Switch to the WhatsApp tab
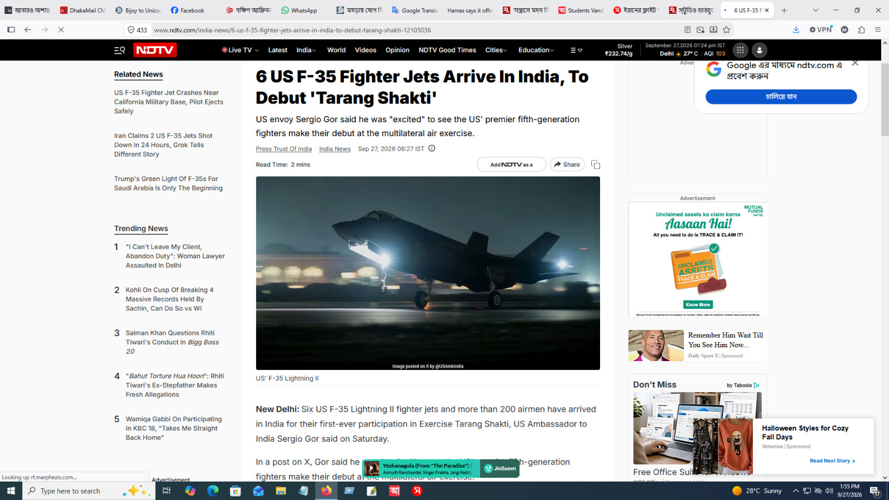Screen dimensions: 889x500 [303, 10]
